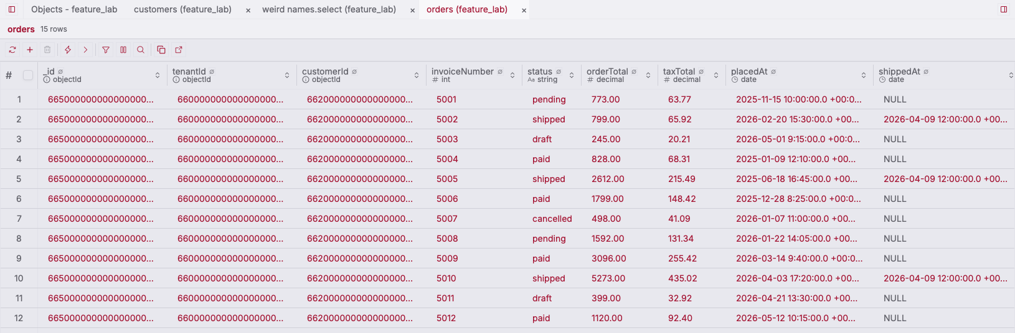Click the 'orders' table title label

(21, 29)
